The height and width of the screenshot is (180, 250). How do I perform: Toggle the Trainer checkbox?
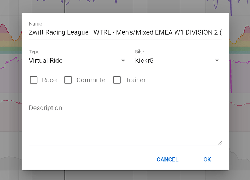(x=117, y=80)
